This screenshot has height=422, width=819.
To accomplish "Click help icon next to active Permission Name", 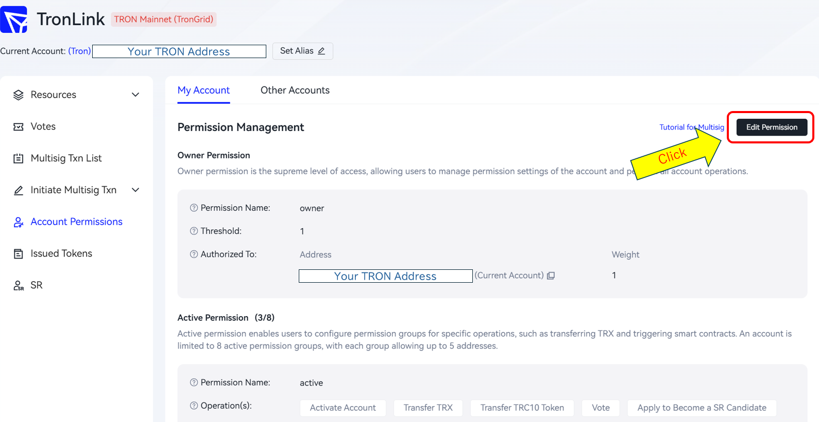I will pos(194,382).
